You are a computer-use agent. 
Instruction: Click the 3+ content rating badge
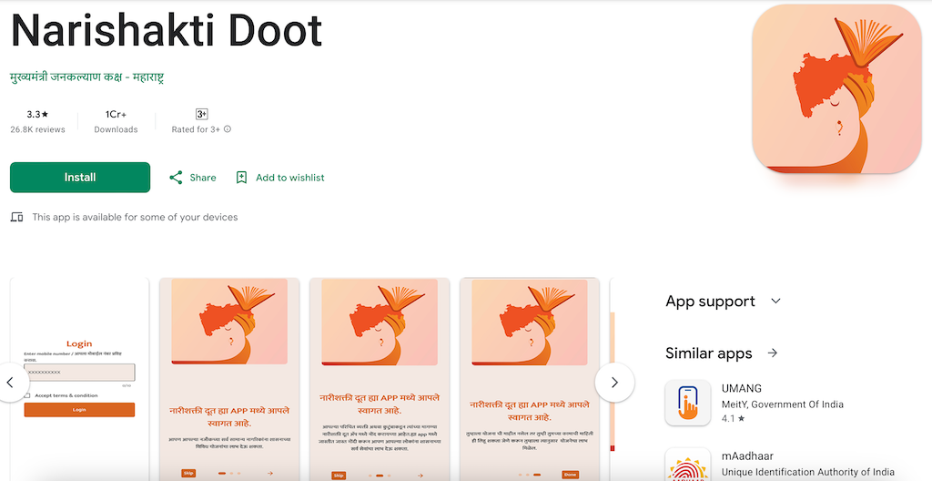[201, 114]
